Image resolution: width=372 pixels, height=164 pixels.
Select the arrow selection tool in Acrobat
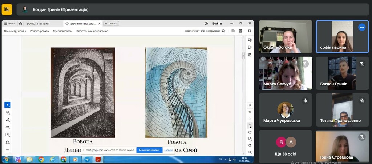coord(7,105)
